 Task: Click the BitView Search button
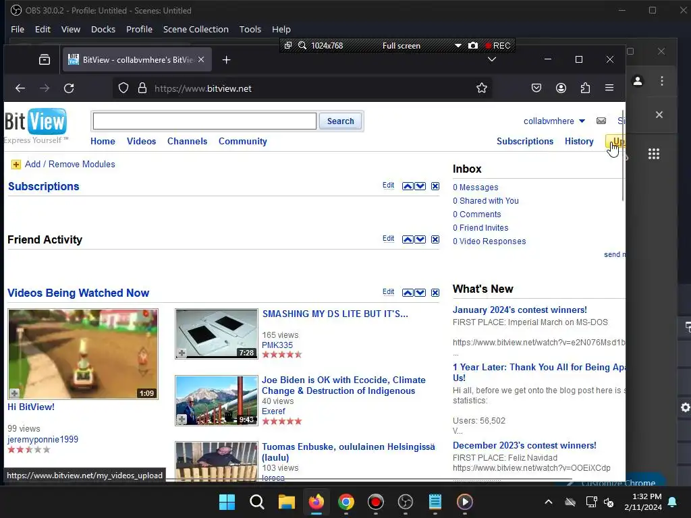pyautogui.click(x=340, y=121)
